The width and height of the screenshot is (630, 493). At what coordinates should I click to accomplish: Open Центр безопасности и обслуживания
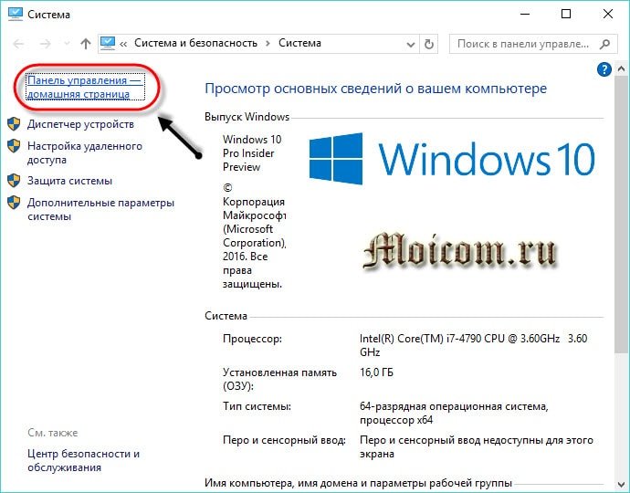tap(83, 460)
